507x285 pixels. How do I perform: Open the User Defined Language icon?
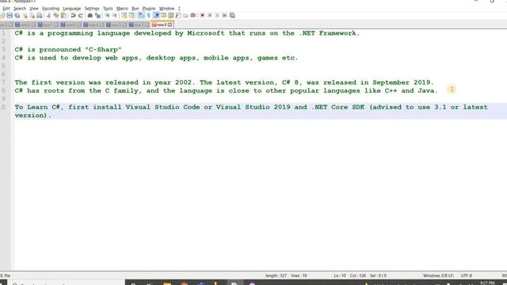click(163, 16)
